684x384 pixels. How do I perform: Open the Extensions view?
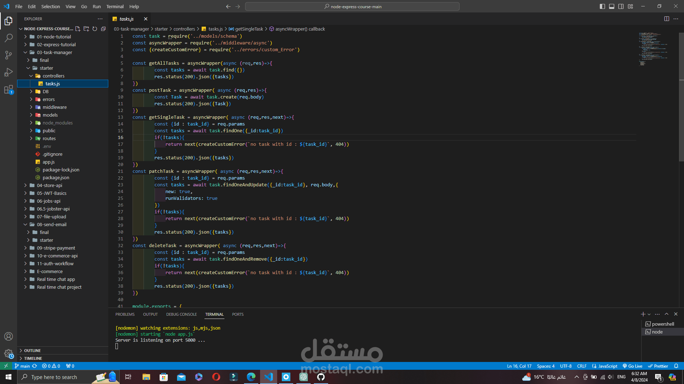(9, 90)
